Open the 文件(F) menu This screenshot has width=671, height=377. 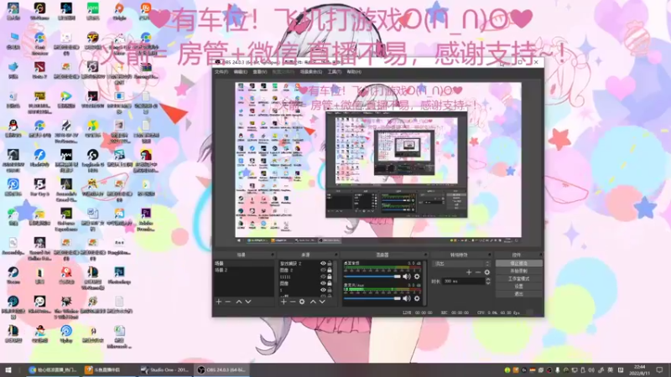[x=221, y=72]
